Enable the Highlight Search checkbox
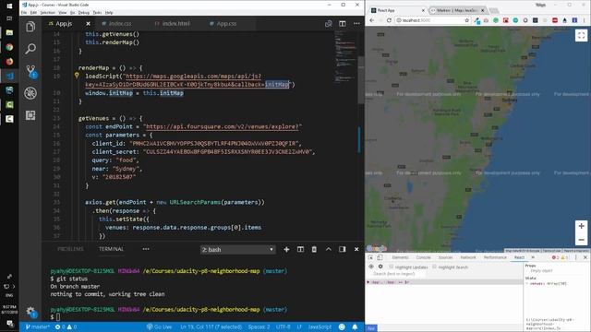This screenshot has width=591, height=332. pyautogui.click(x=434, y=267)
